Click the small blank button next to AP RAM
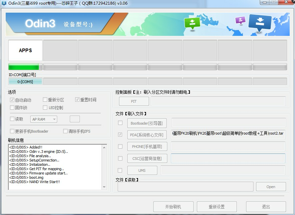295x215 pixels. (x=75, y=119)
